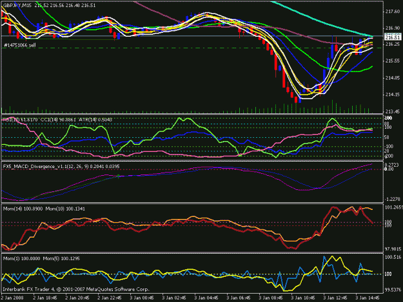Click the green divergence arrow in MACD pane
This screenshot has width=403, height=302.
coord(119,176)
